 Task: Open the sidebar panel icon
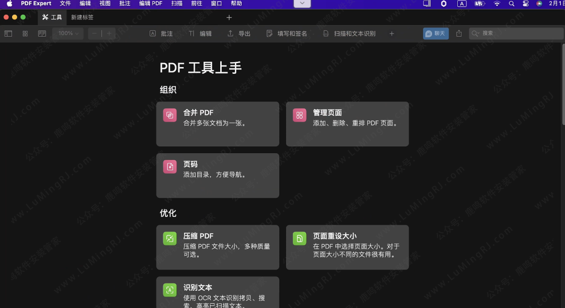(8, 33)
